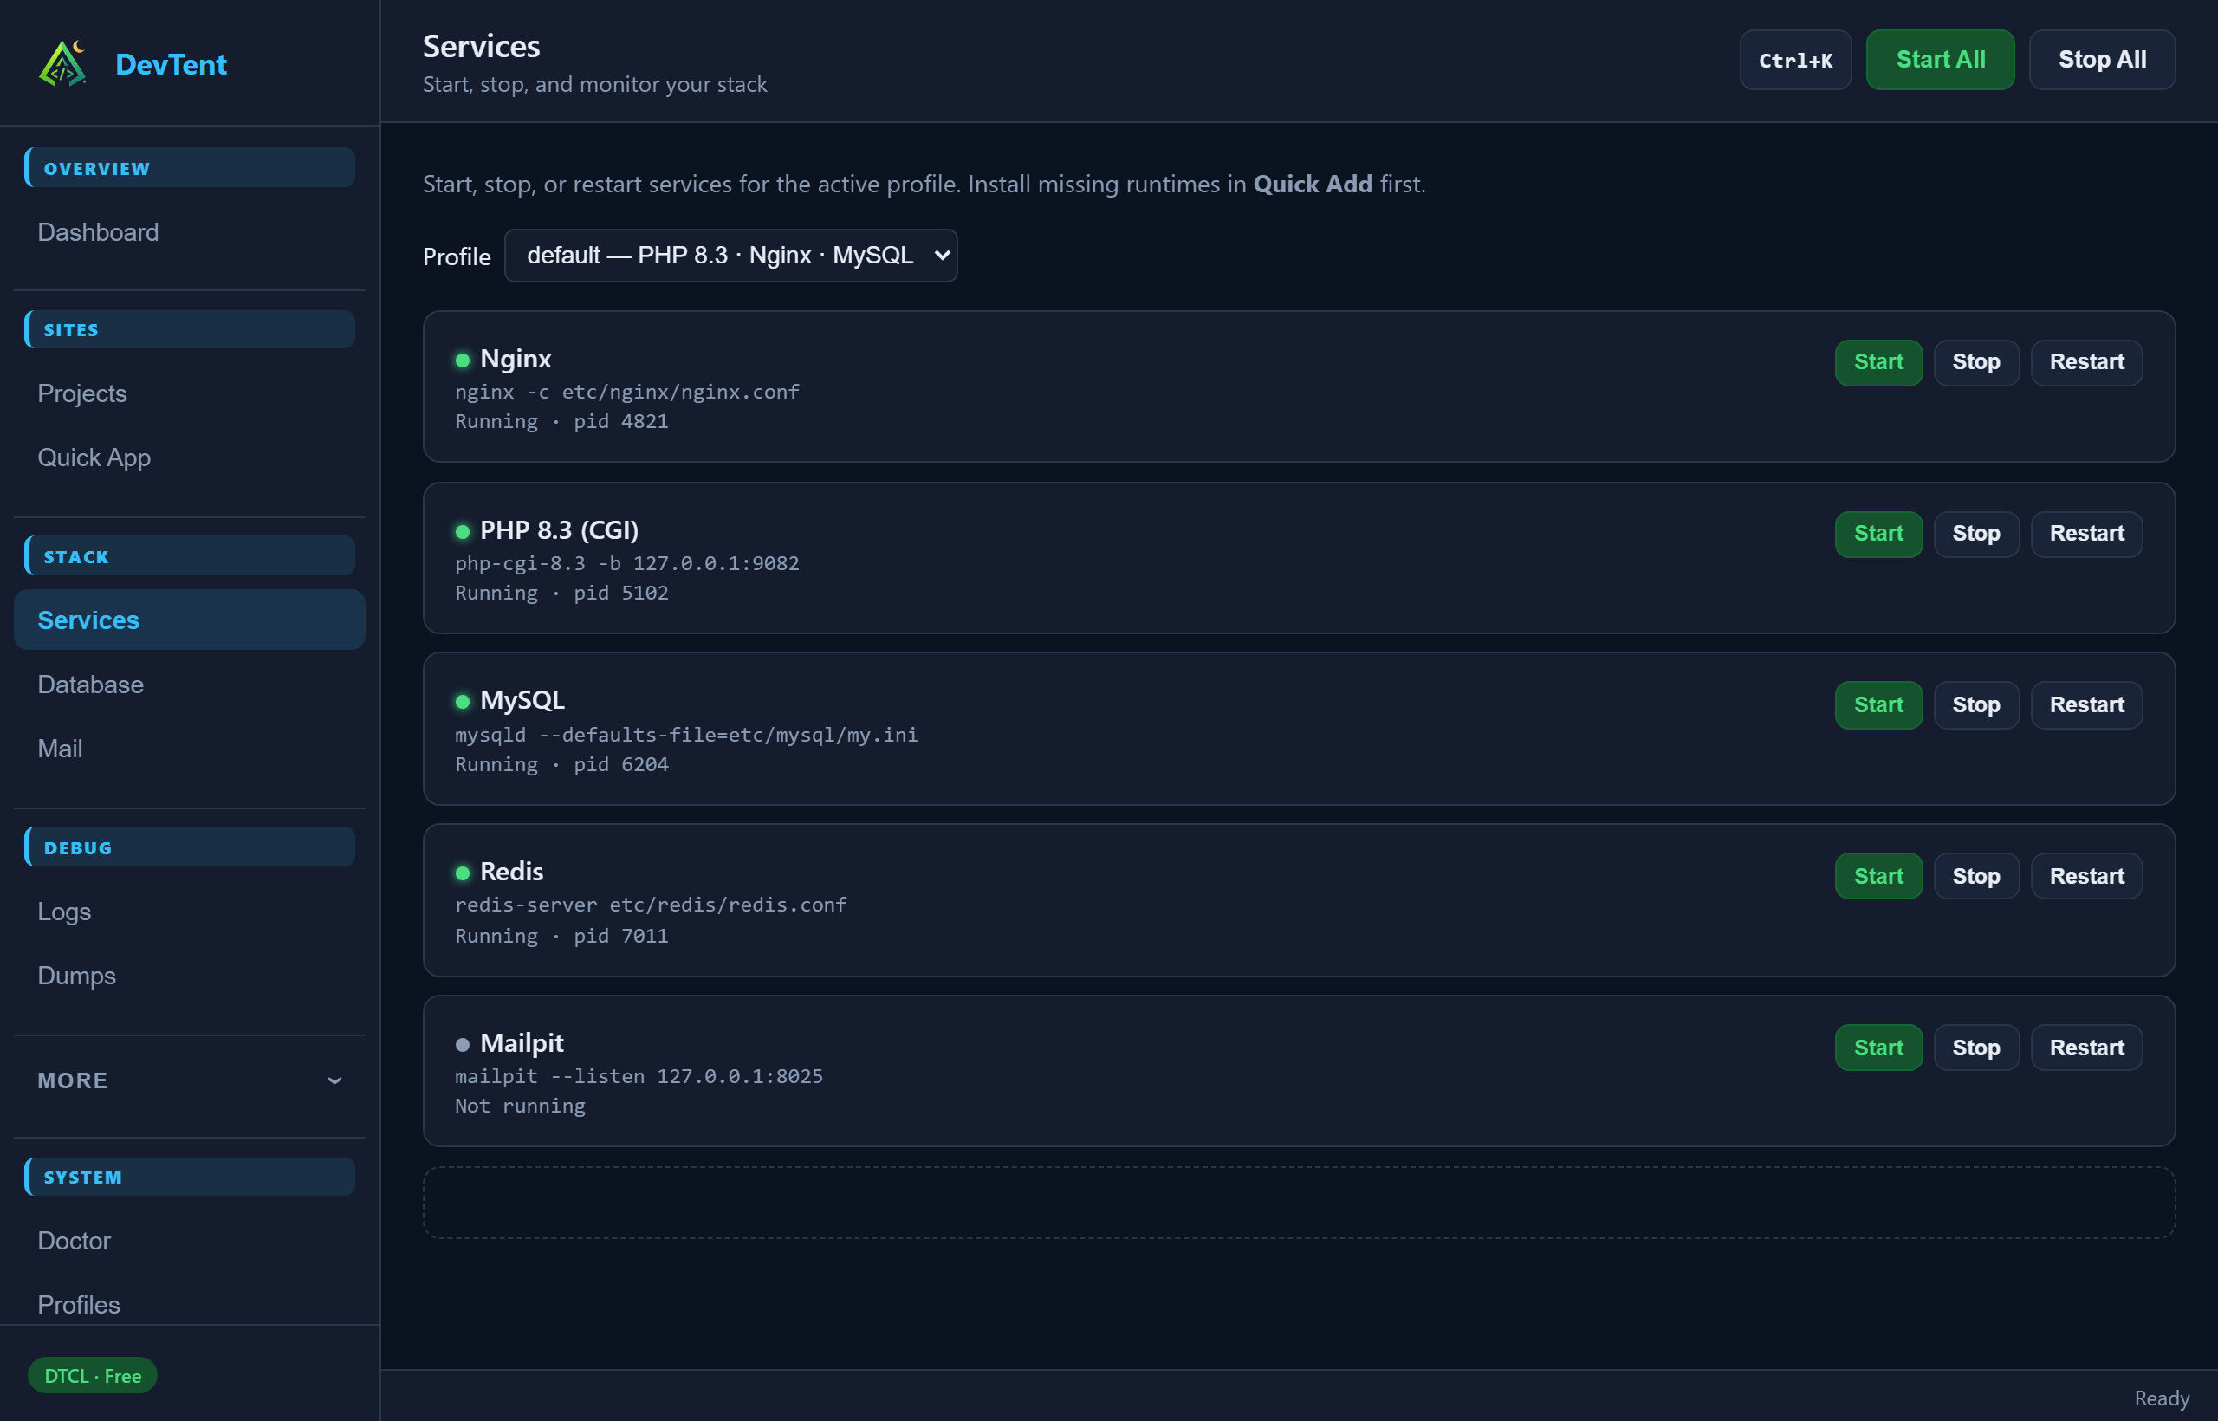Start all services with Start All
Screen dimensions: 2218x1421
pos(1940,60)
